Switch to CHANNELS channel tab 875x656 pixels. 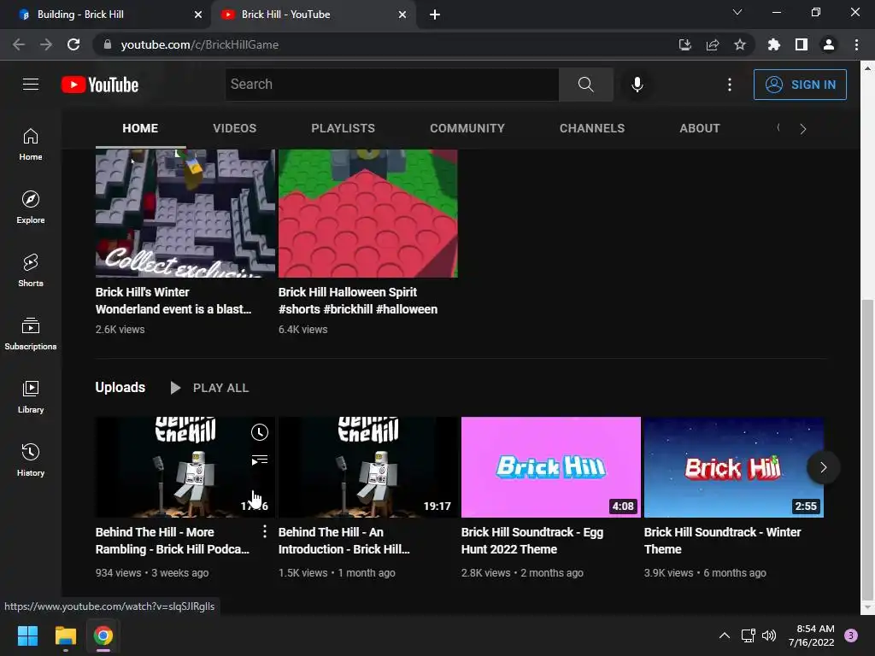(592, 128)
